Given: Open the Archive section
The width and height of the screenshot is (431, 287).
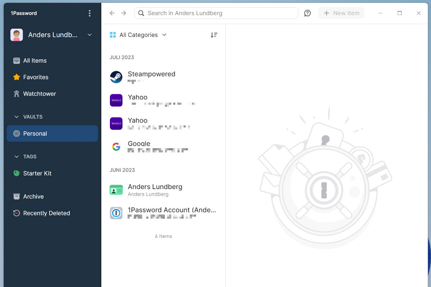Looking at the screenshot, I should 52,197.
